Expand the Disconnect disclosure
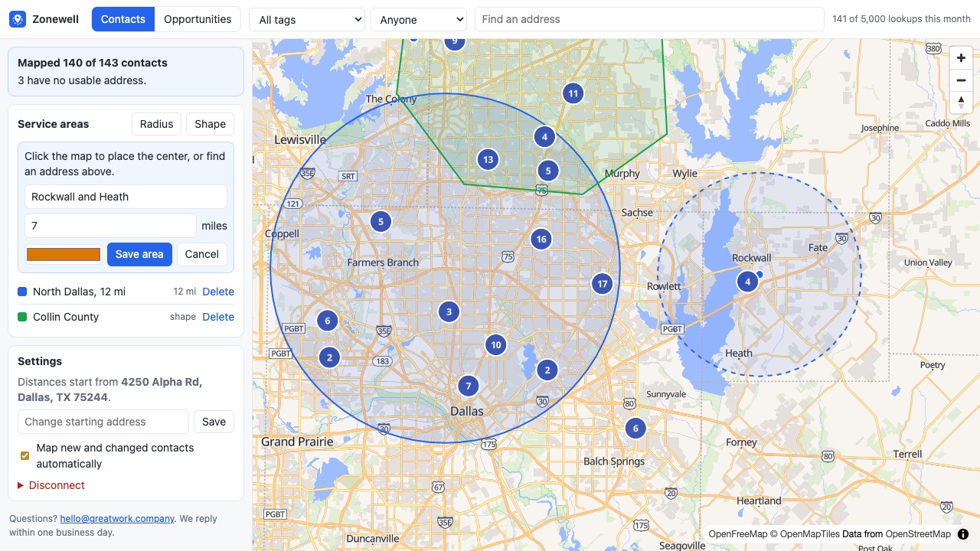This screenshot has height=551, width=980. (51, 485)
